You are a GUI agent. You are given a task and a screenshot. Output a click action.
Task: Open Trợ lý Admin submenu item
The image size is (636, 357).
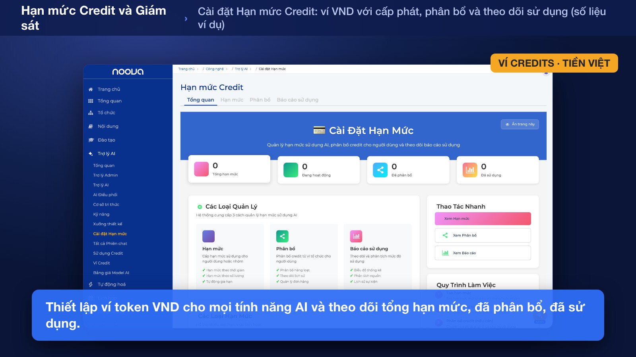[105, 175]
